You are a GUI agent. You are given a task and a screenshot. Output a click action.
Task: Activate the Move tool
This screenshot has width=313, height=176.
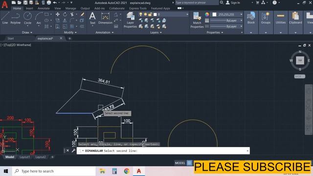58,14
